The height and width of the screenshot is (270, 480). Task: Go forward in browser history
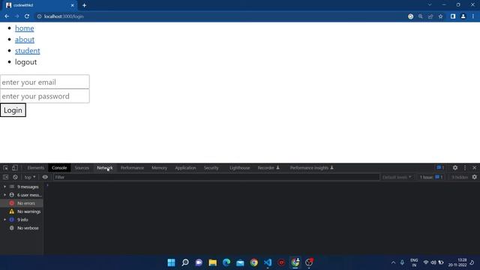tap(16, 16)
